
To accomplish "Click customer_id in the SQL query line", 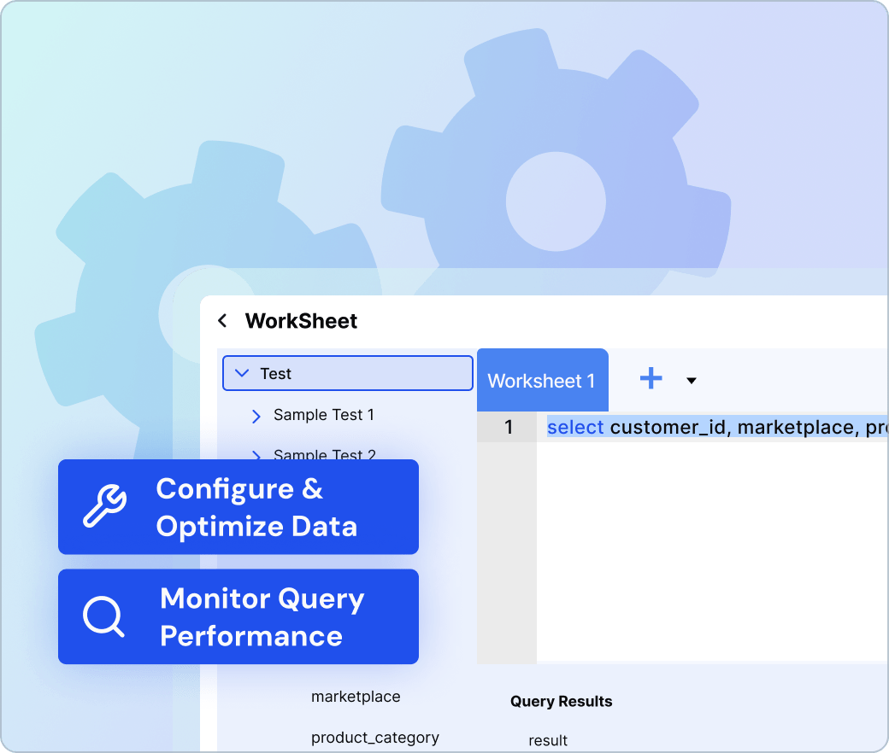I will [668, 428].
